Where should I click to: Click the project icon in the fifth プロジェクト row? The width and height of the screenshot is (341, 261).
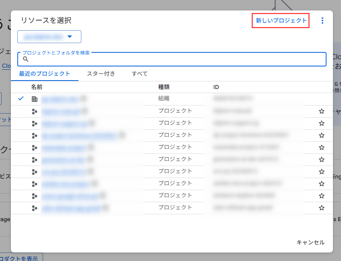(34, 159)
